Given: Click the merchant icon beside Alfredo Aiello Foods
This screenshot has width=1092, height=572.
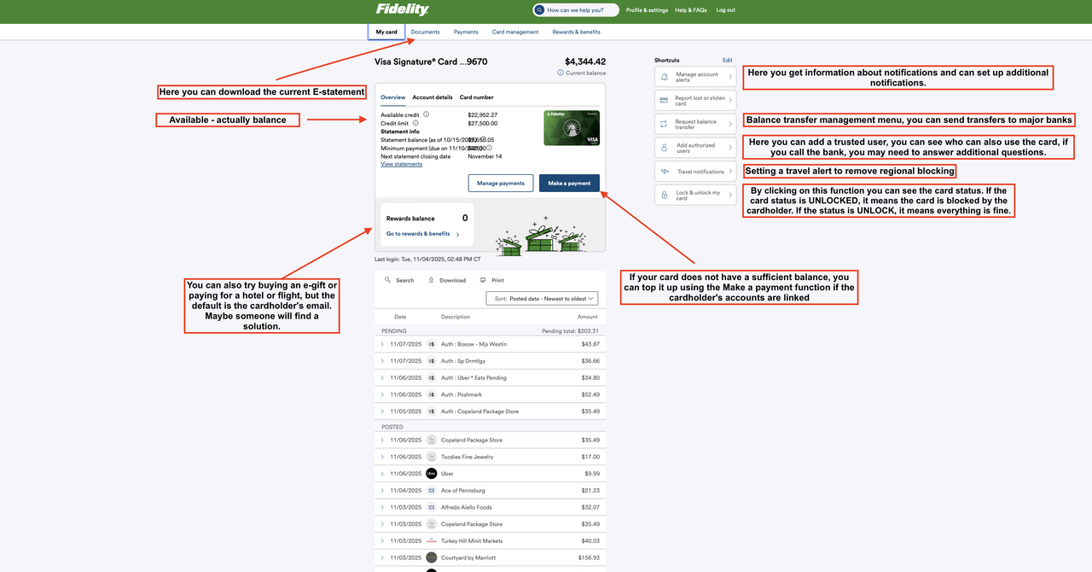Looking at the screenshot, I should (x=432, y=508).
